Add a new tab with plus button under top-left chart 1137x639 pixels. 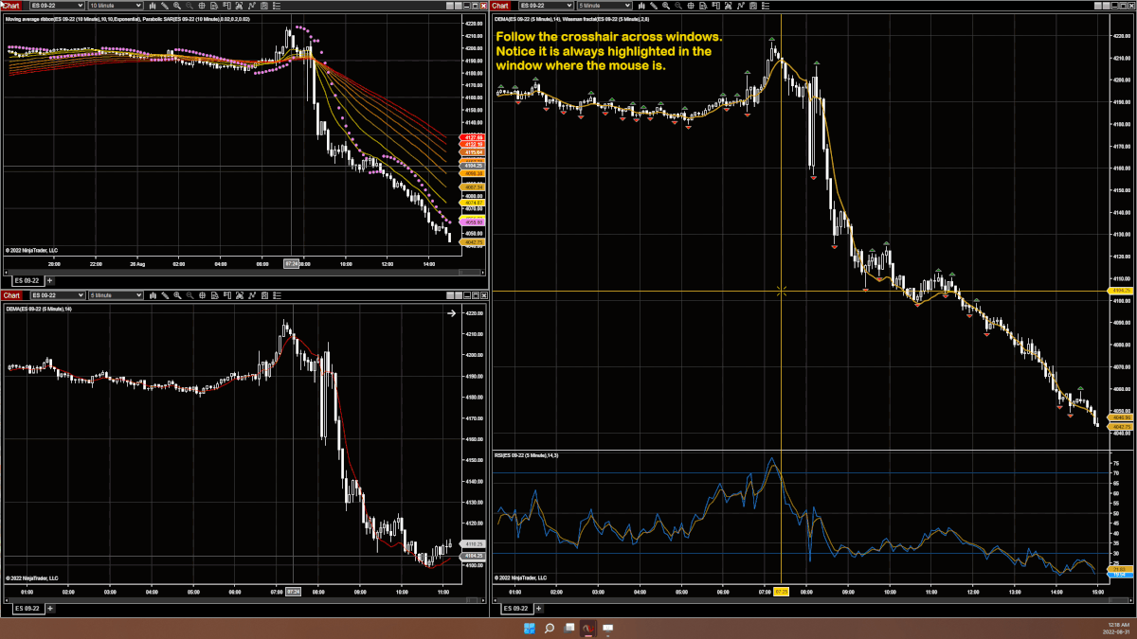tap(50, 280)
